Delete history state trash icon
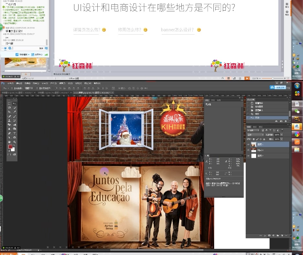This screenshot has width=303, height=255. point(286,121)
